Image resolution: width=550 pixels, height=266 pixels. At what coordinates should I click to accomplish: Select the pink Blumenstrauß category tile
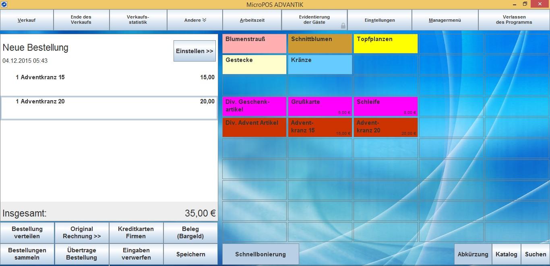pyautogui.click(x=254, y=43)
